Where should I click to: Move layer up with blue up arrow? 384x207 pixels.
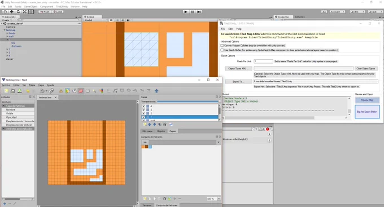(x=150, y=125)
